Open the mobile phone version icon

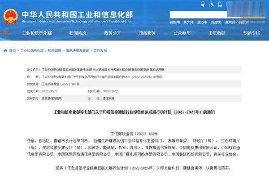(220, 4)
